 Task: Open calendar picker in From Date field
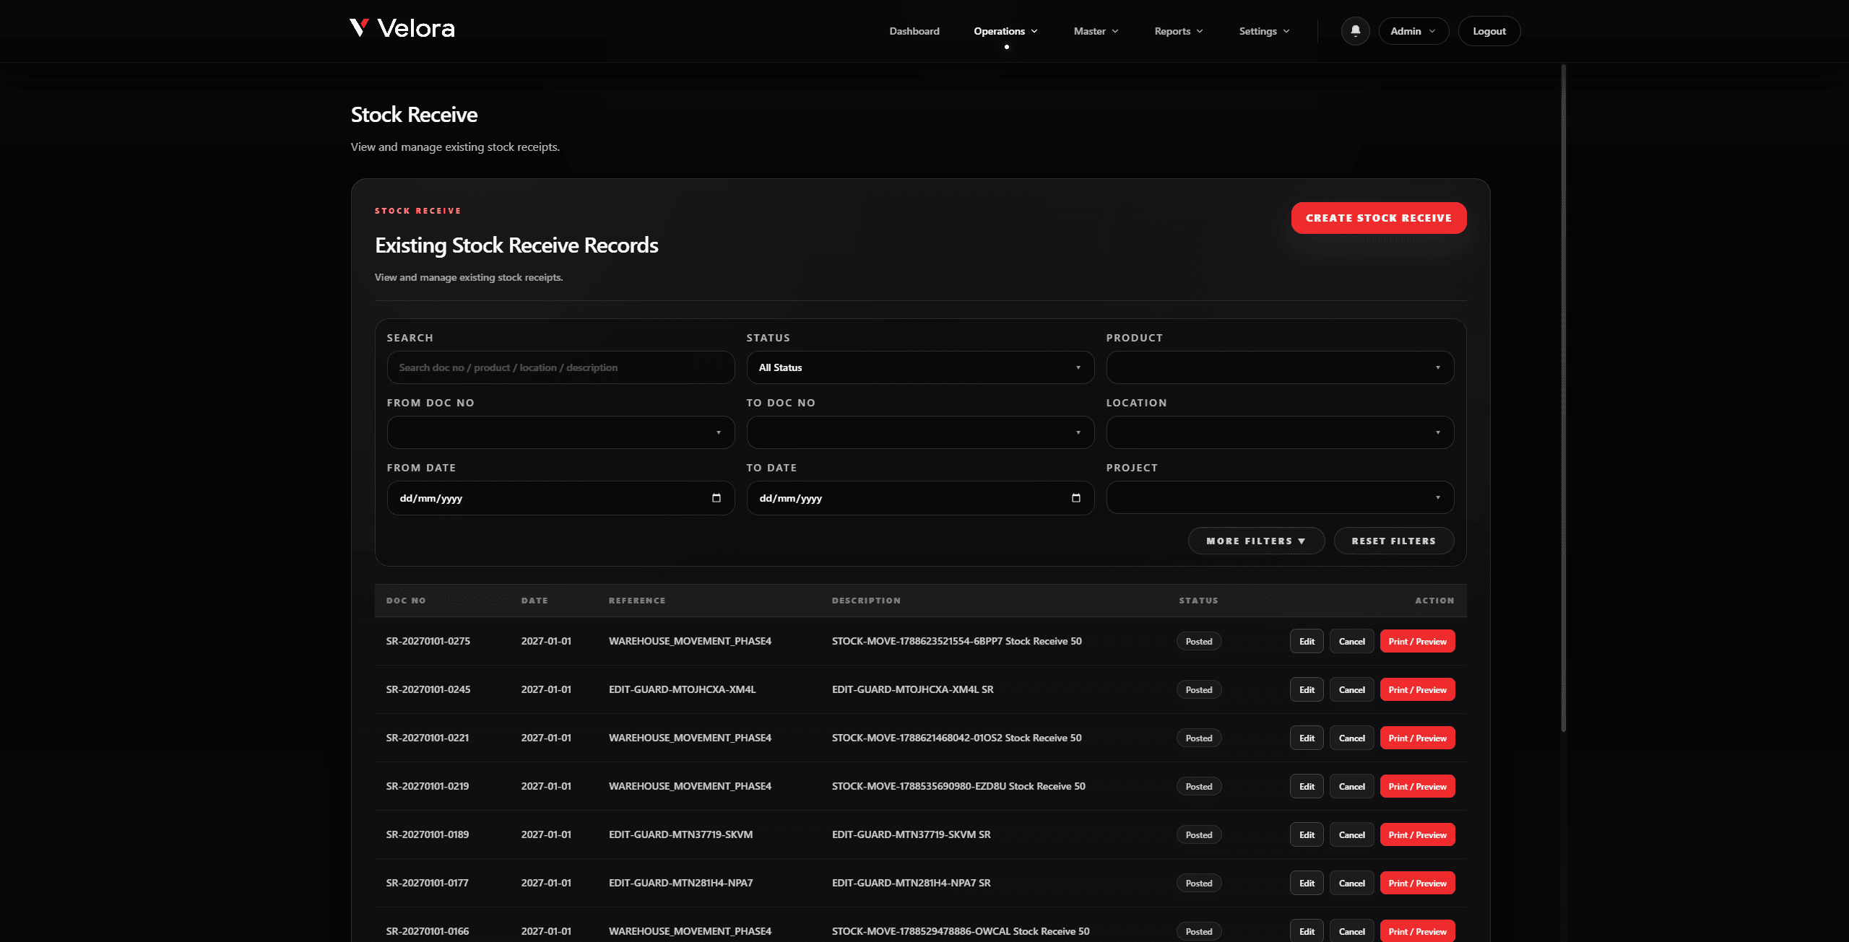click(x=716, y=498)
